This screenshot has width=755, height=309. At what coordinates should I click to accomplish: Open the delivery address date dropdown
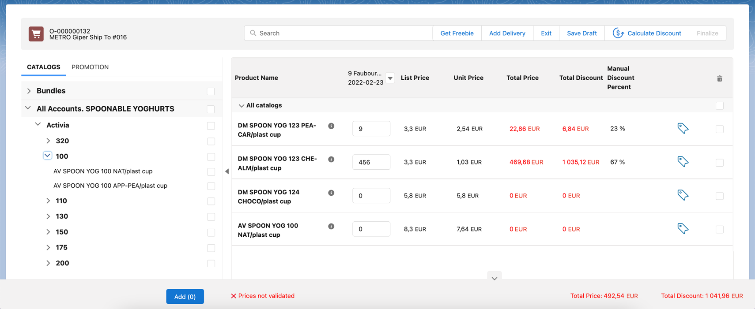390,78
